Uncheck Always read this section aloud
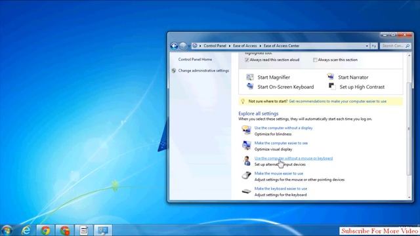Image resolution: width=420 pixels, height=236 pixels. coord(247,60)
